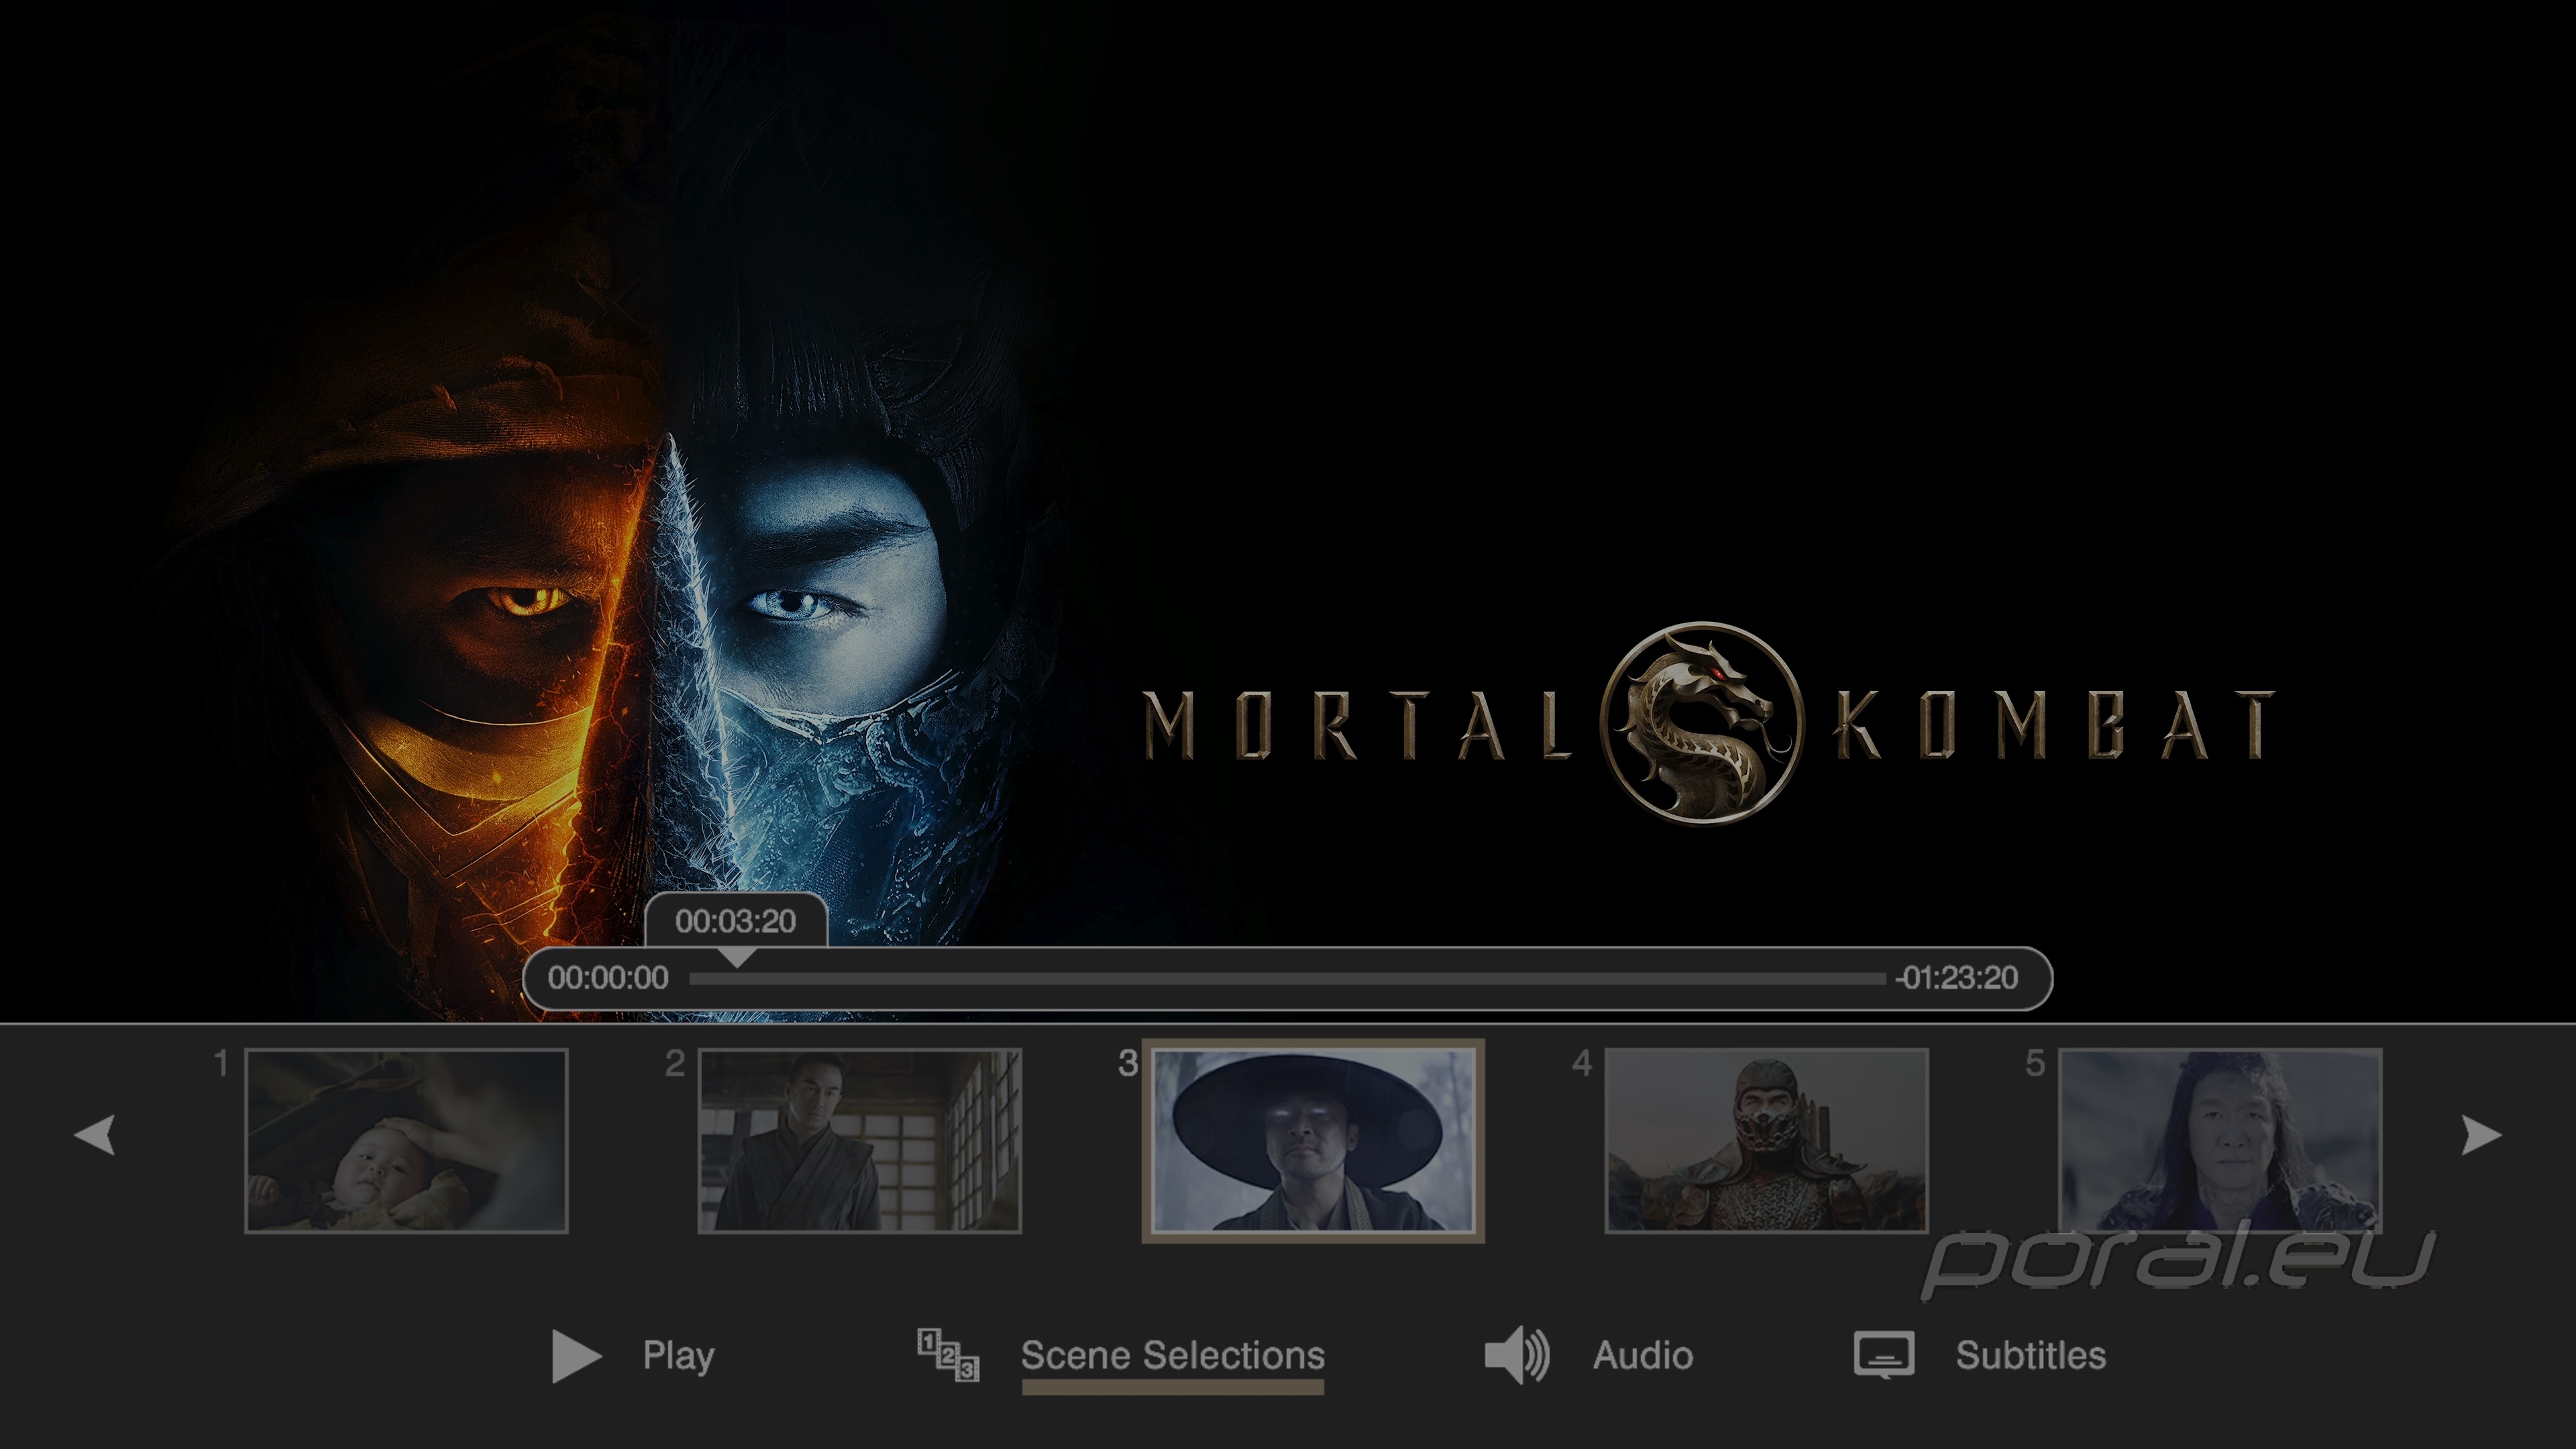Viewport: 2576px width, 1449px height.
Task: Click the elapsed time 00:00:00
Action: coord(608,978)
